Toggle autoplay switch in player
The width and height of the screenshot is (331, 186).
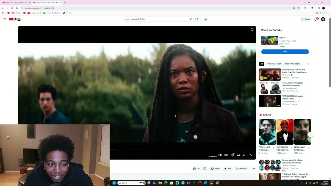click(220, 155)
